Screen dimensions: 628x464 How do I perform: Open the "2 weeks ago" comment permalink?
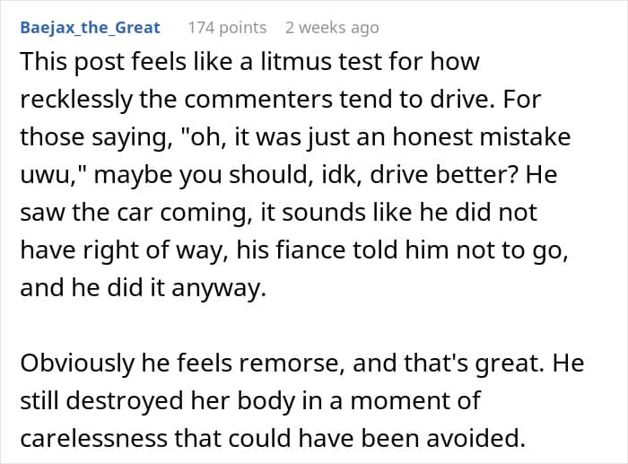pos(331,27)
